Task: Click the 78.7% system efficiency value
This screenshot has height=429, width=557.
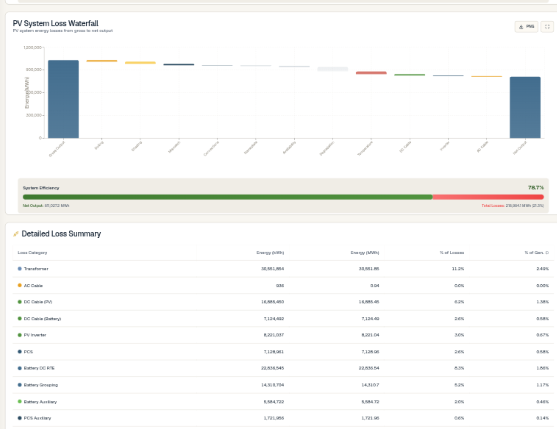Action: (536, 188)
